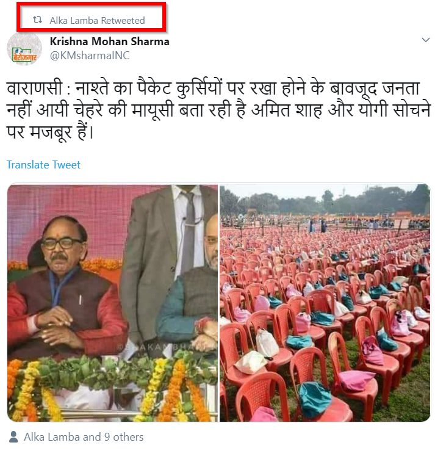The width and height of the screenshot is (435, 459).
Task: Click the retweet arrows icon
Action: pos(37,20)
